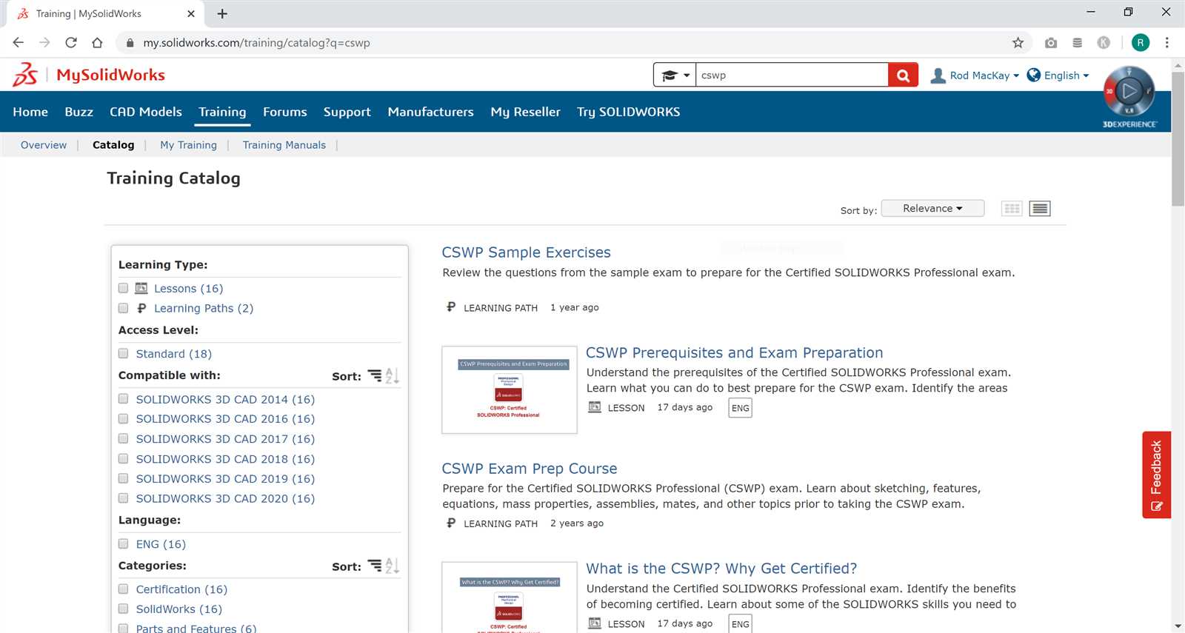Click the Rod MacKay user avatar icon
This screenshot has width=1185, height=633.
938,76
